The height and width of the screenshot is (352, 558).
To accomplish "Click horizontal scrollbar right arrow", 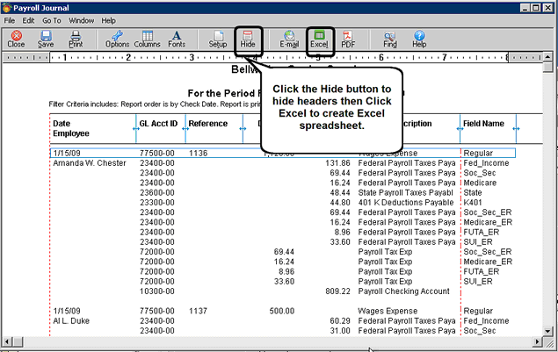I will [538, 341].
